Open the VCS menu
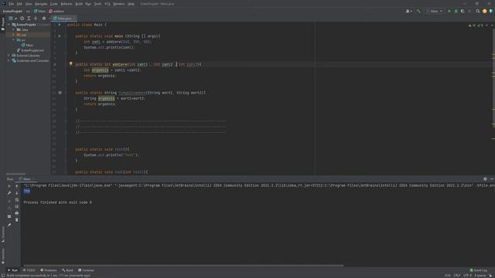Viewport: 495px width, 278px height. pyautogui.click(x=108, y=4)
